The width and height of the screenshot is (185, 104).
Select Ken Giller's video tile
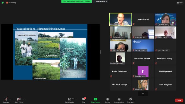121,20
